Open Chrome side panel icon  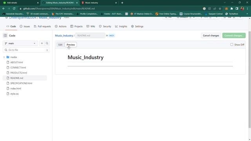(x=237, y=9)
